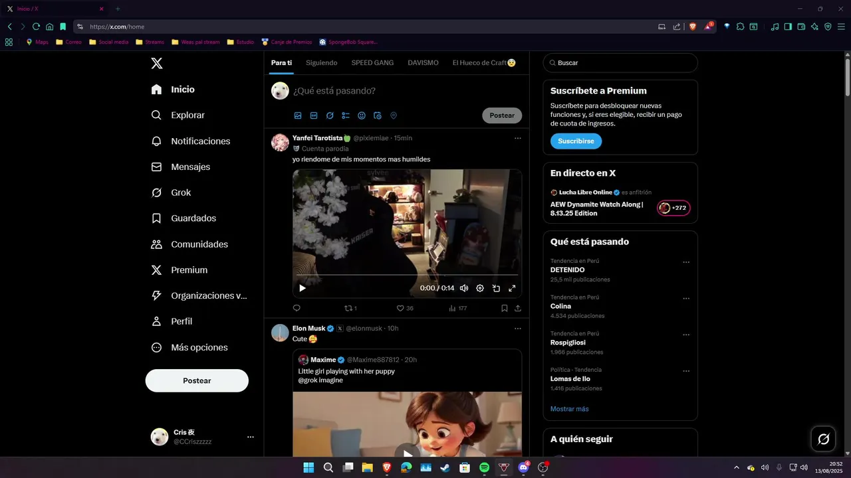Switch to the Siguiendo tab
Viewport: 851px width, 478px height.
click(x=322, y=63)
